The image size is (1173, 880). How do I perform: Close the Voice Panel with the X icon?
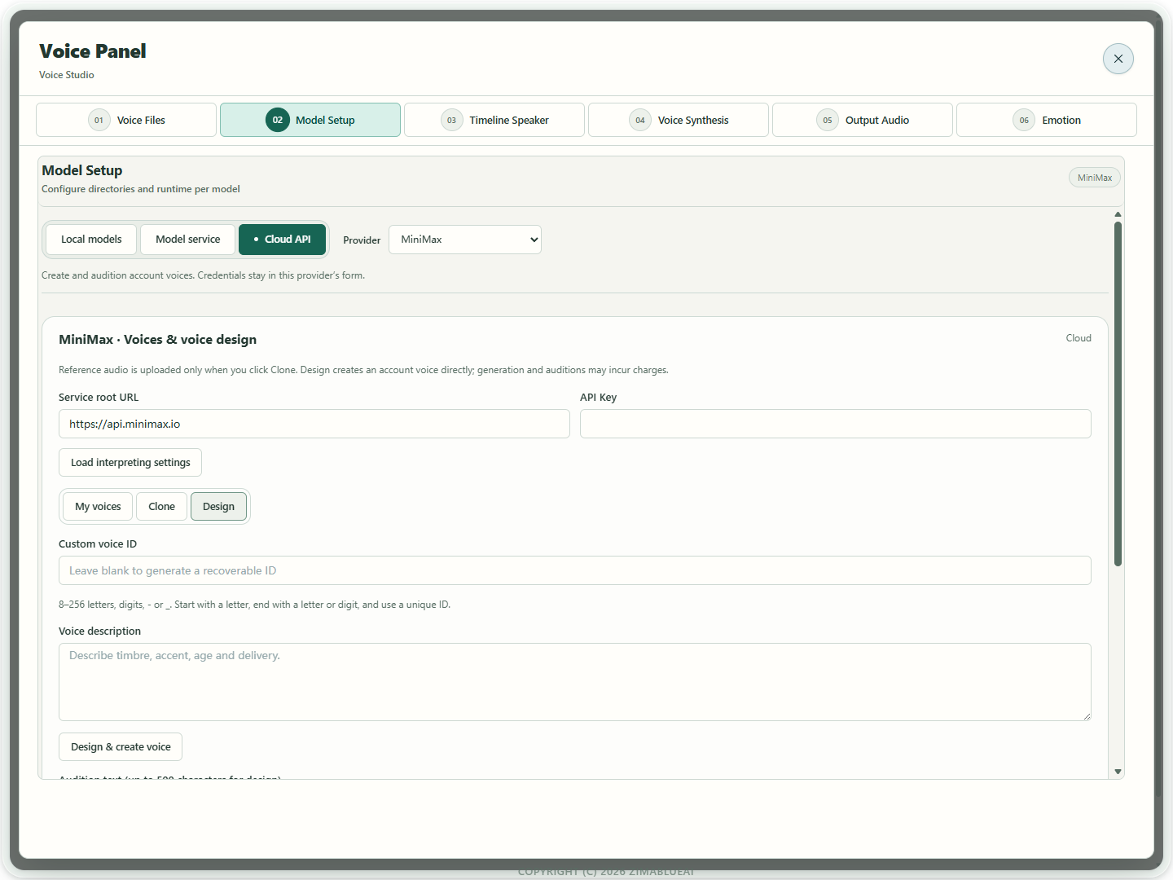point(1118,59)
